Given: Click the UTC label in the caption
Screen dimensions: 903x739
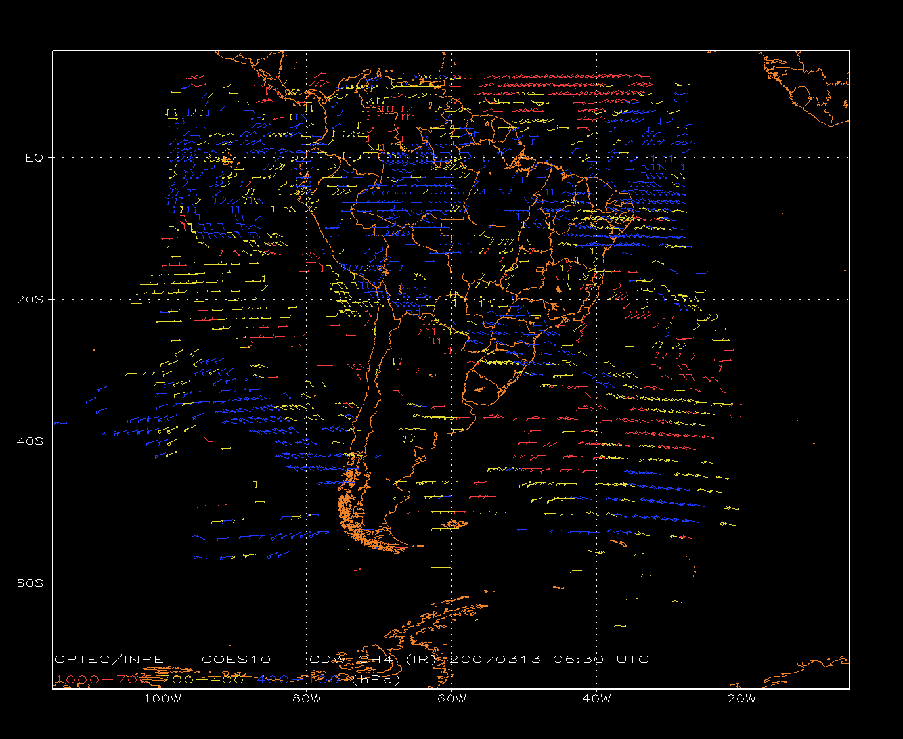Looking at the screenshot, I should pos(633,659).
